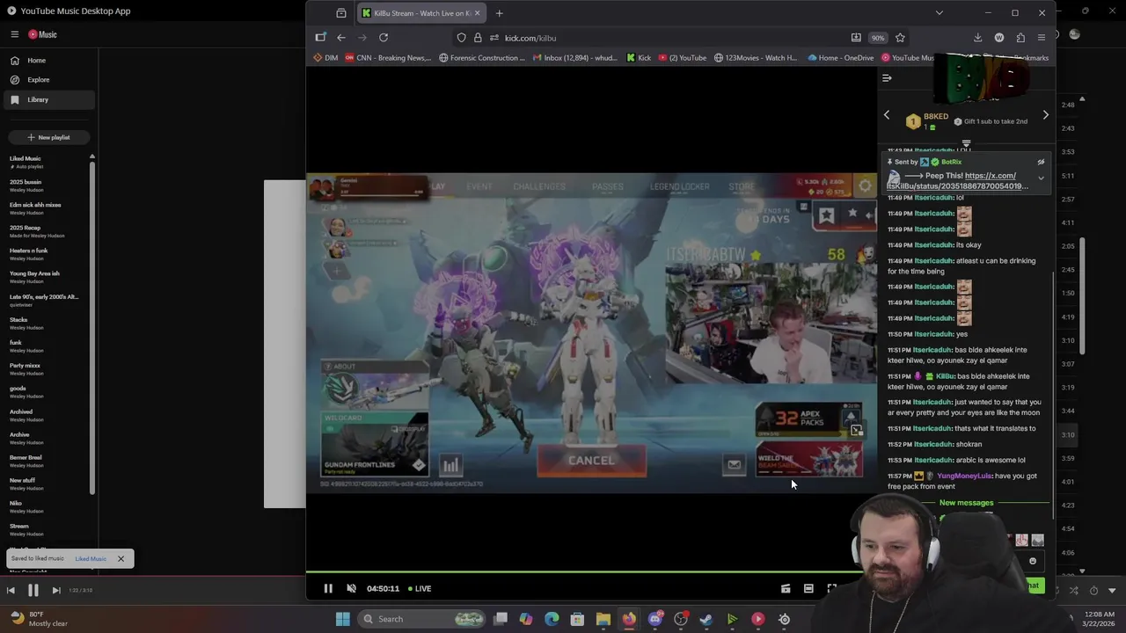
Task: Select Library in YouTube Music sidebar
Action: tap(48, 99)
